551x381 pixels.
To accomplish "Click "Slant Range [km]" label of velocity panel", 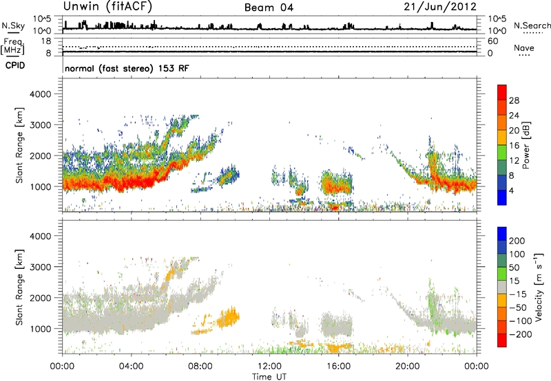I will click(19, 287).
